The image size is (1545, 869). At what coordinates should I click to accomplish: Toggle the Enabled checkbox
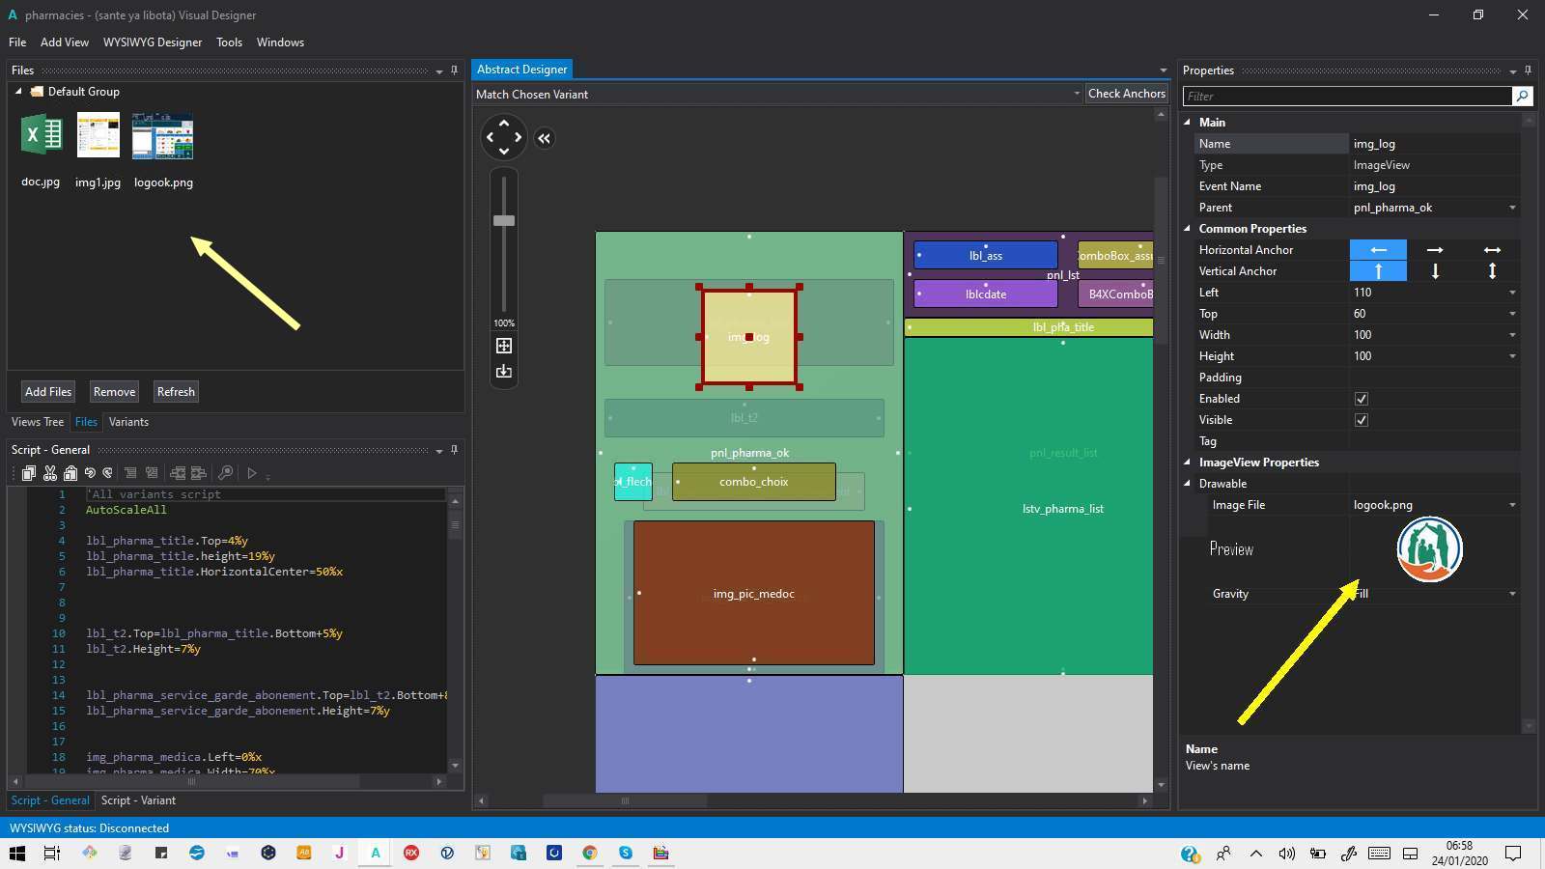point(1362,399)
